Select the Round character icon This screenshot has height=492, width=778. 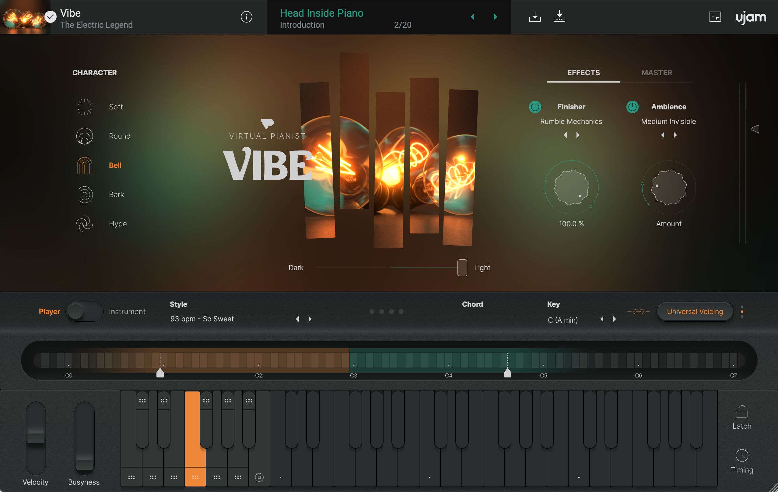84,136
